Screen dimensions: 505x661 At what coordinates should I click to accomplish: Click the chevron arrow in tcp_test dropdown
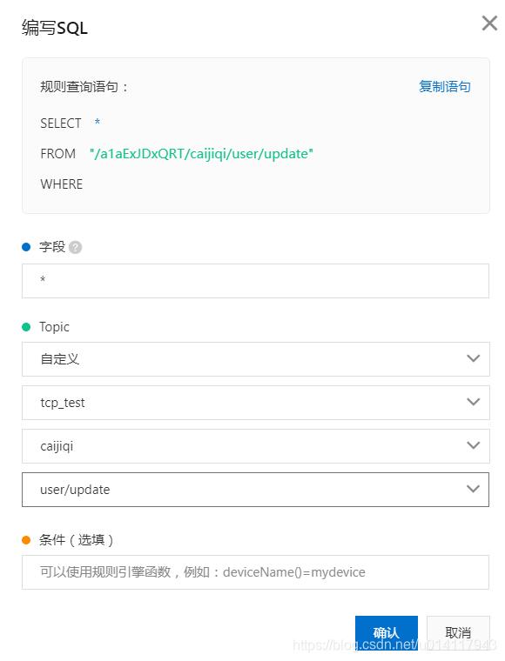[474, 402]
